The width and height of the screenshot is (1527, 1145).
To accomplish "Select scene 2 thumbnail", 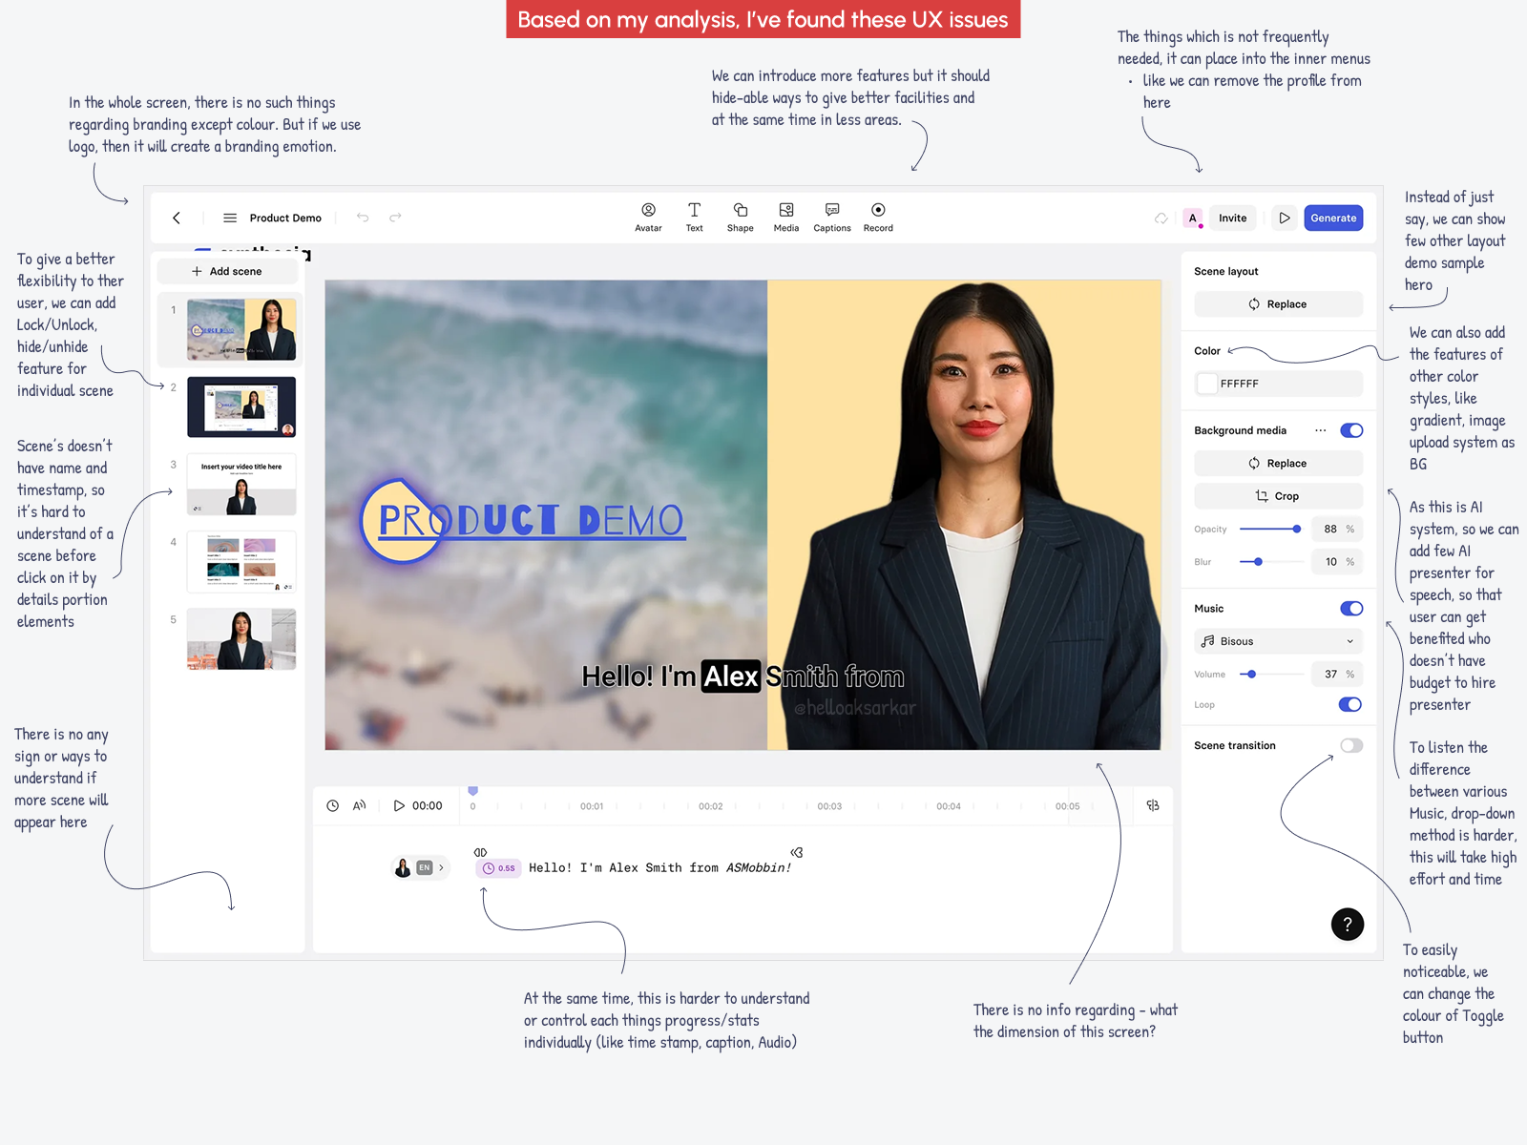I will [241, 406].
